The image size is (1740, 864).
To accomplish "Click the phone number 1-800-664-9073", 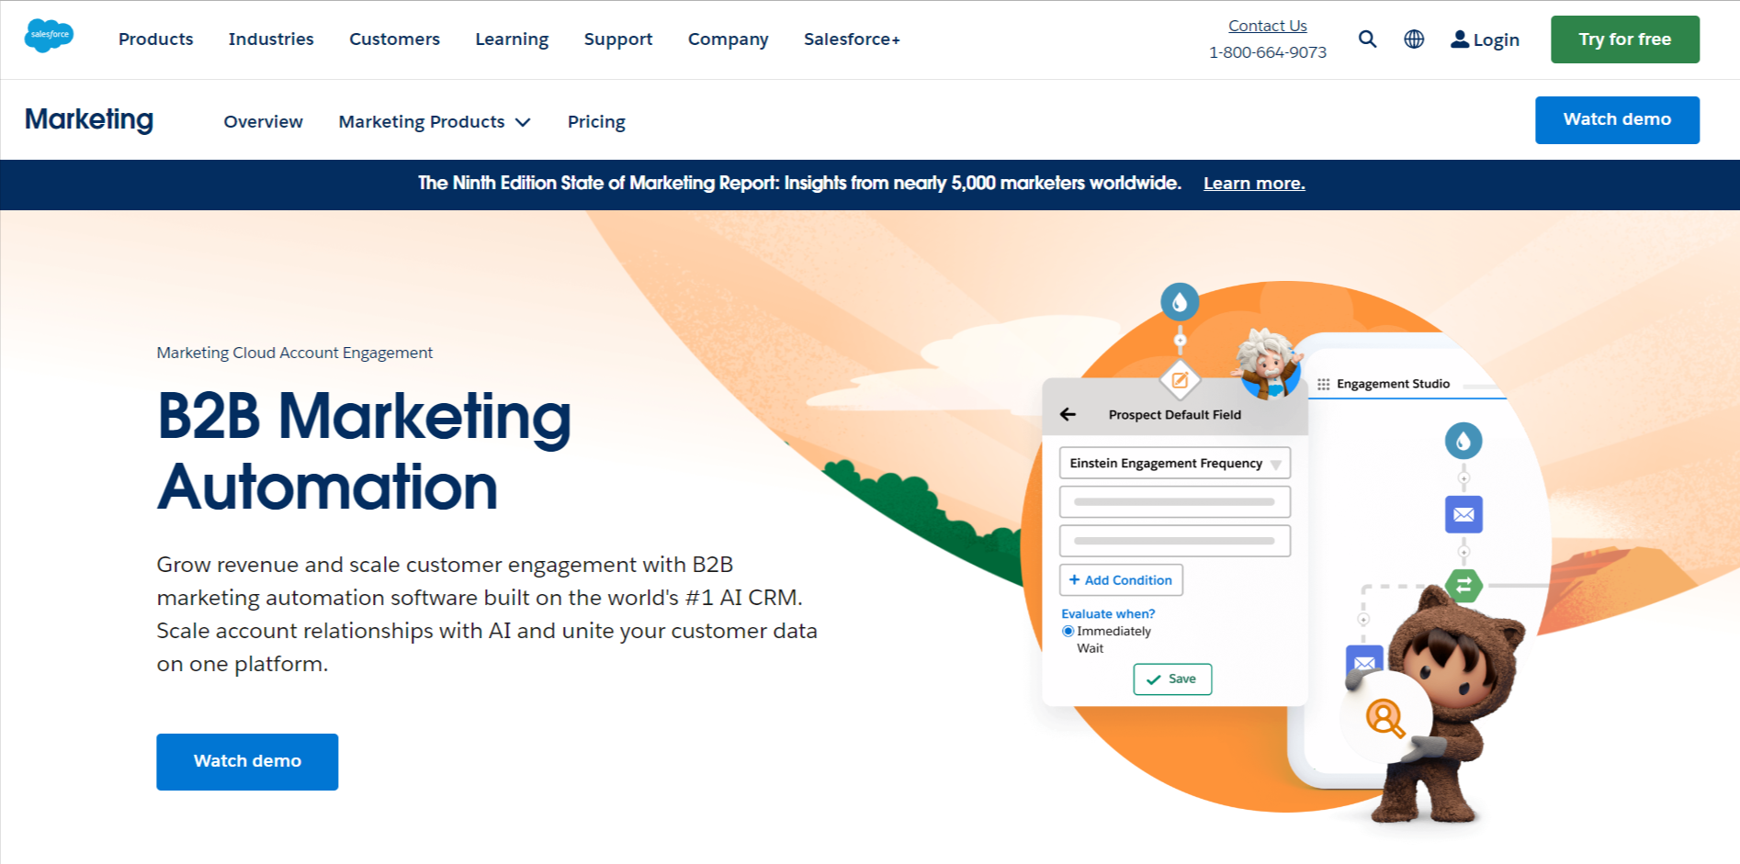I will click(1268, 52).
